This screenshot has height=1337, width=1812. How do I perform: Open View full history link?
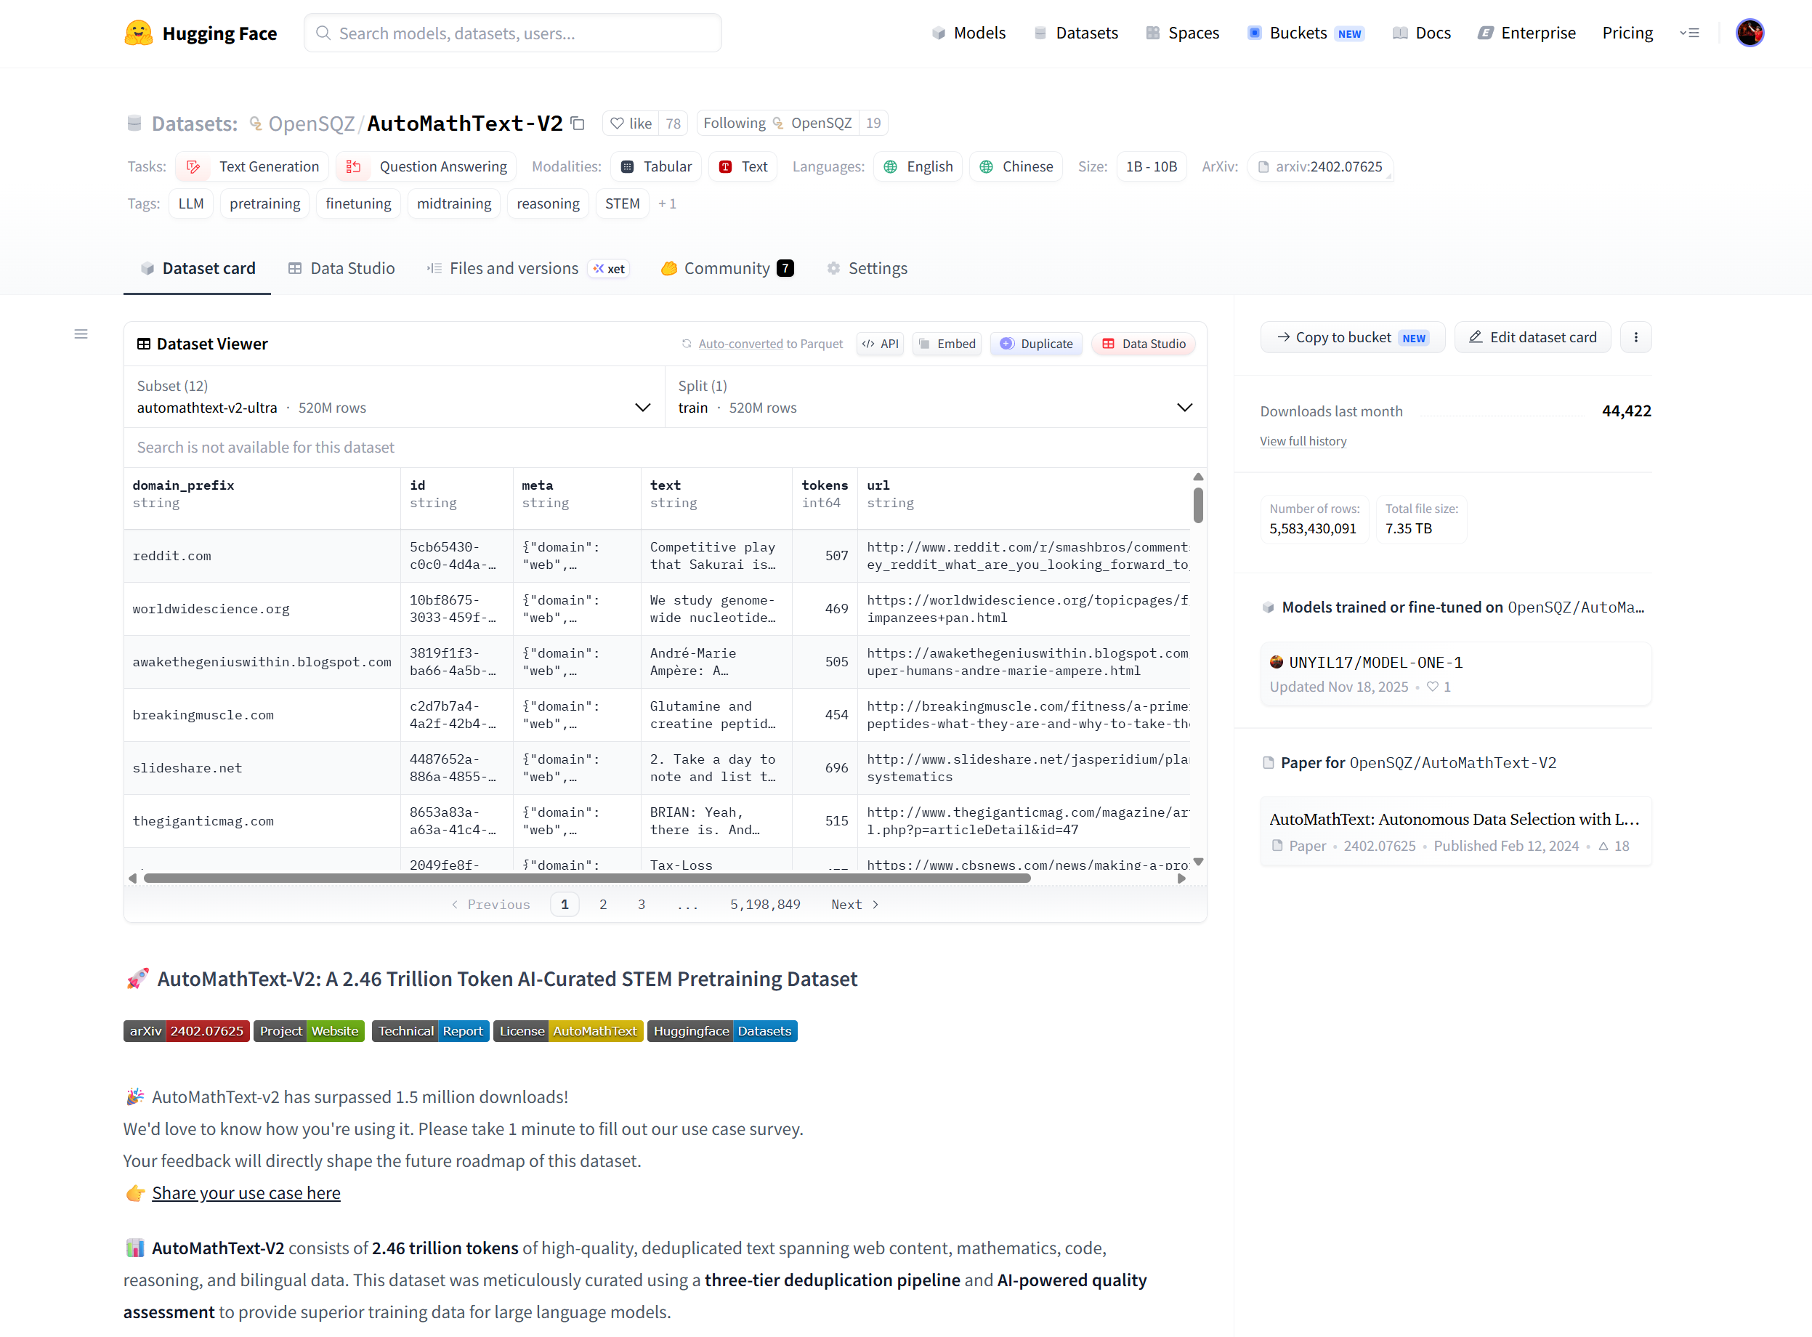coord(1303,441)
